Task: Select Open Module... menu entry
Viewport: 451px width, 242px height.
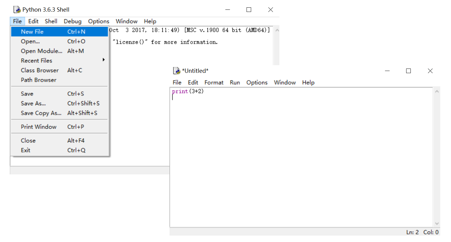Action: point(60,51)
